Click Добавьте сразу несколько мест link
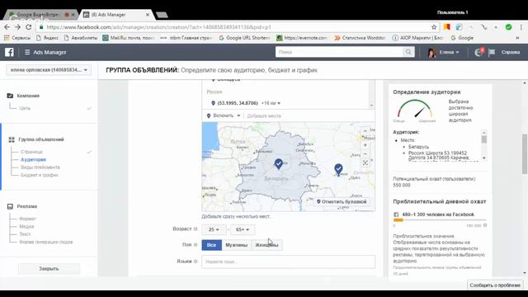 (x=237, y=216)
